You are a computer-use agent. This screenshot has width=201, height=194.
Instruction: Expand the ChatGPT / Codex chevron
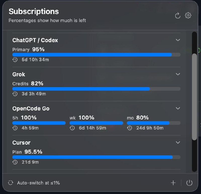click(x=178, y=40)
